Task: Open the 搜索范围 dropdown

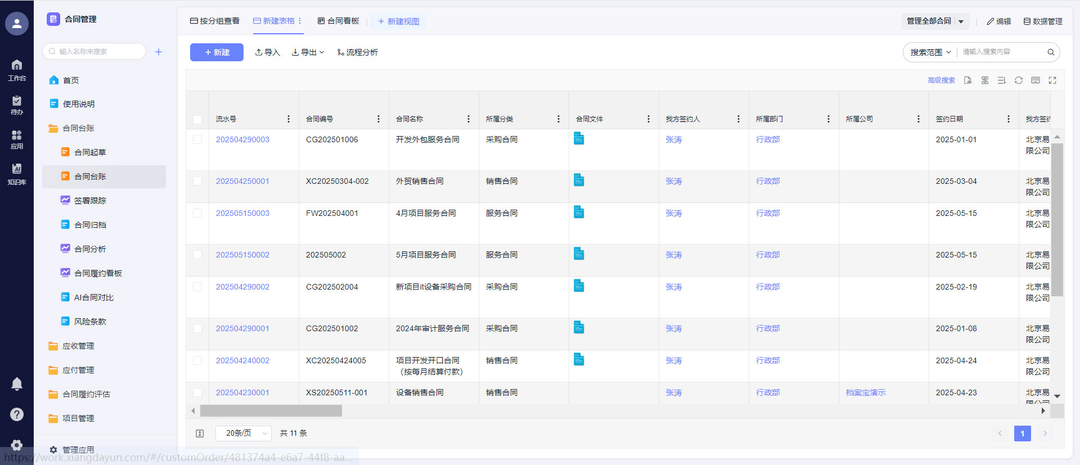Action: 930,52
